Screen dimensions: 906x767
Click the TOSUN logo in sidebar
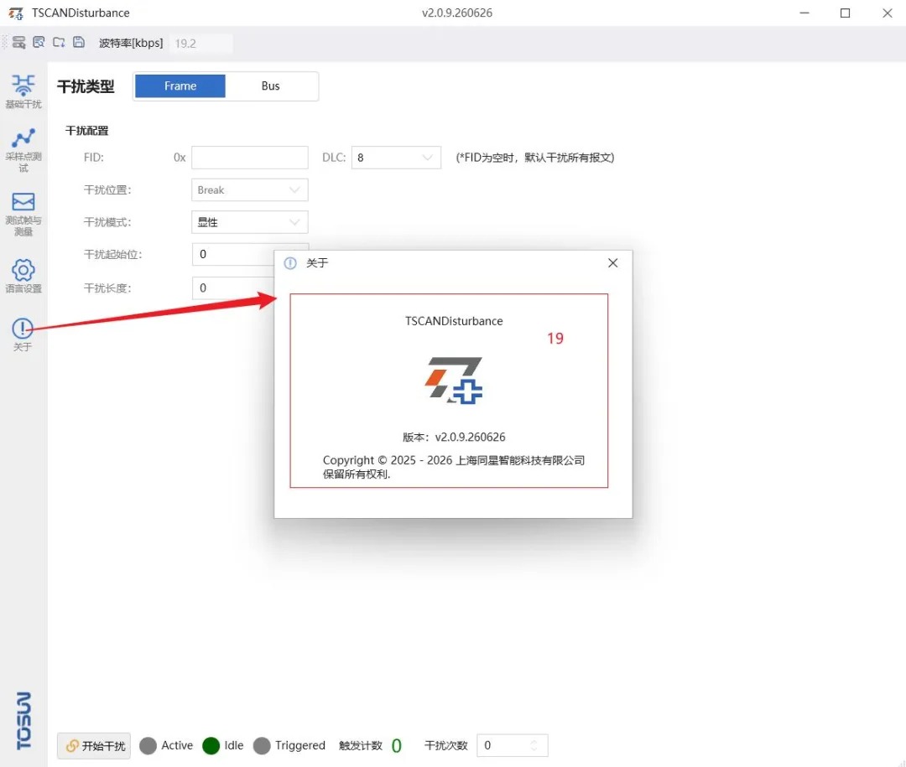tap(23, 720)
